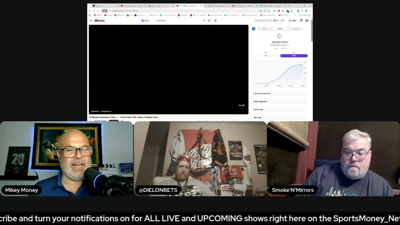Click the black video player area
The height and width of the screenshot is (225, 400).
click(168, 69)
